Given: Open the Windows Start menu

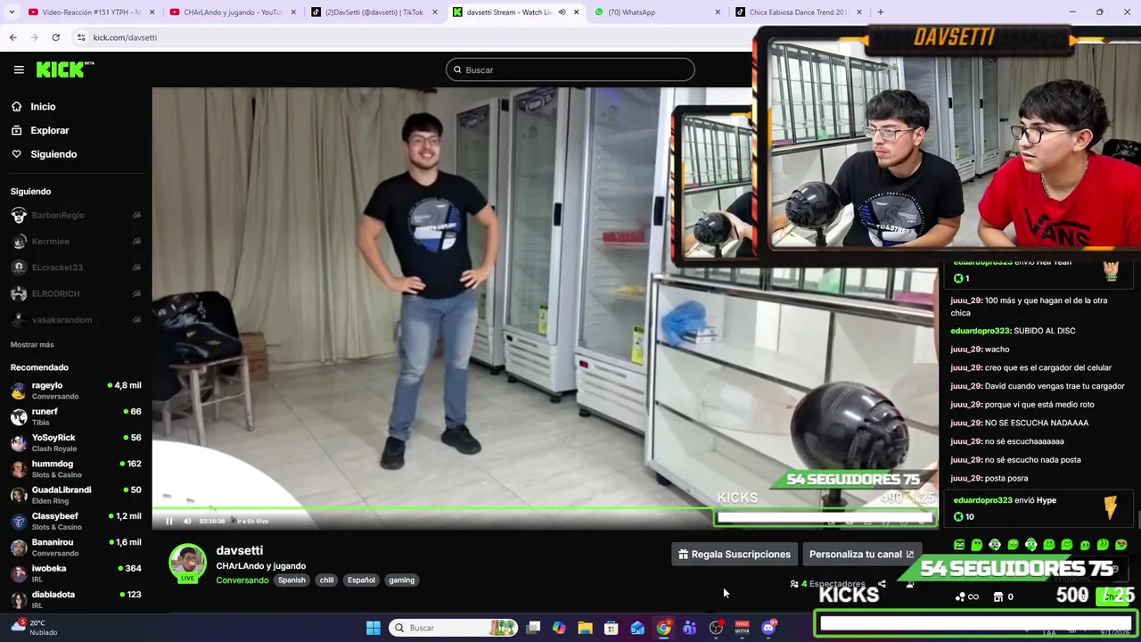Looking at the screenshot, I should pos(373,628).
